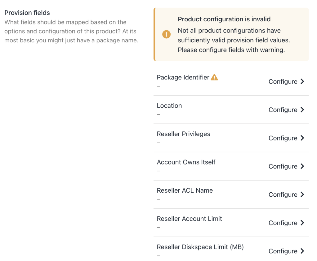317x261 pixels.
Task: Configure the Reseller ACL Name field
Action: pyautogui.click(x=283, y=195)
